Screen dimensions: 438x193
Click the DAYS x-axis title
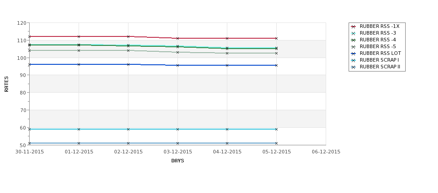(x=177, y=161)
